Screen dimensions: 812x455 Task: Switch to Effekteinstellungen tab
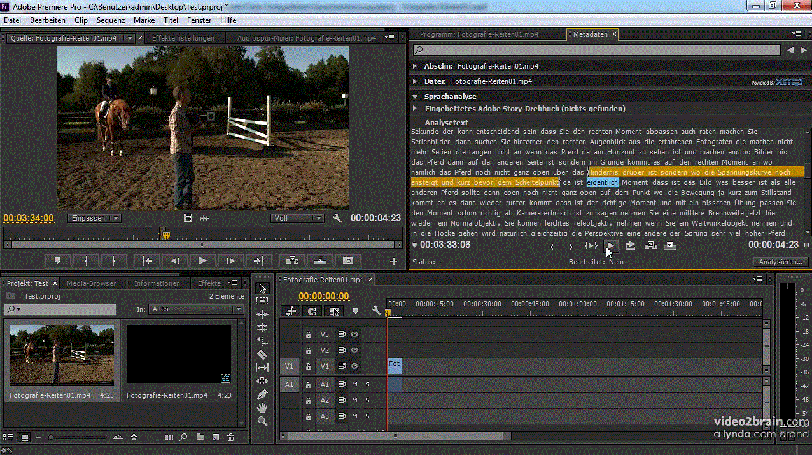coord(183,38)
